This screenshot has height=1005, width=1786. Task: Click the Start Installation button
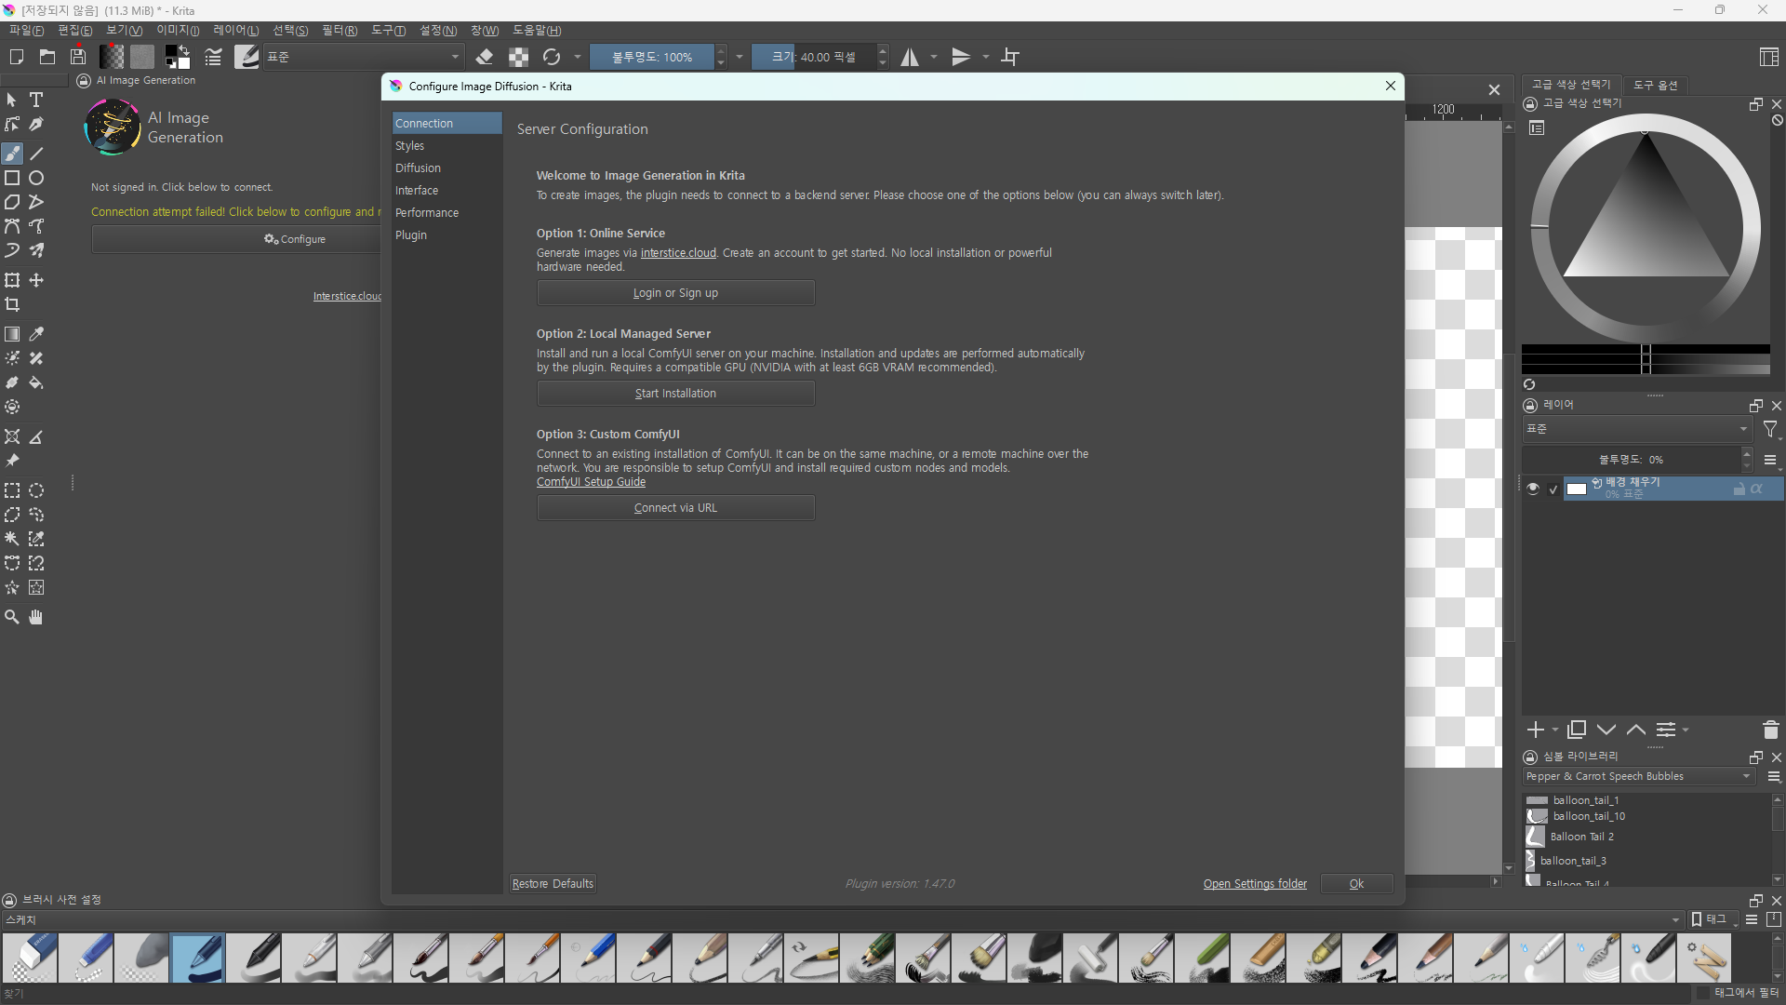[675, 394]
